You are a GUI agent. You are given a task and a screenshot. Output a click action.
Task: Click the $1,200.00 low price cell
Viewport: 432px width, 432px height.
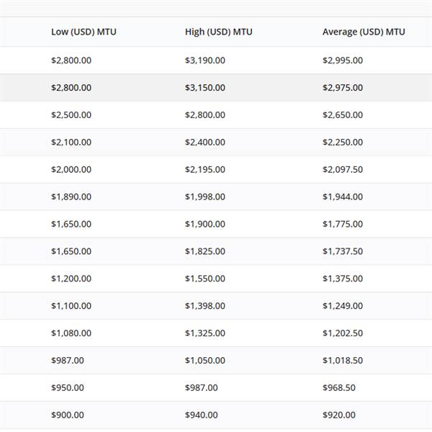[x=71, y=279]
